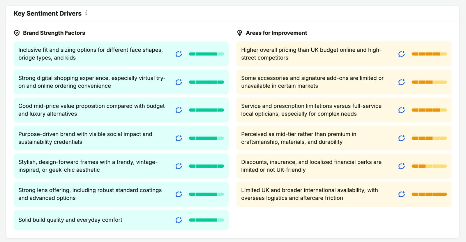Click lightbulb icon next to Areas for Improvement
This screenshot has height=242, width=466.
[240, 33]
